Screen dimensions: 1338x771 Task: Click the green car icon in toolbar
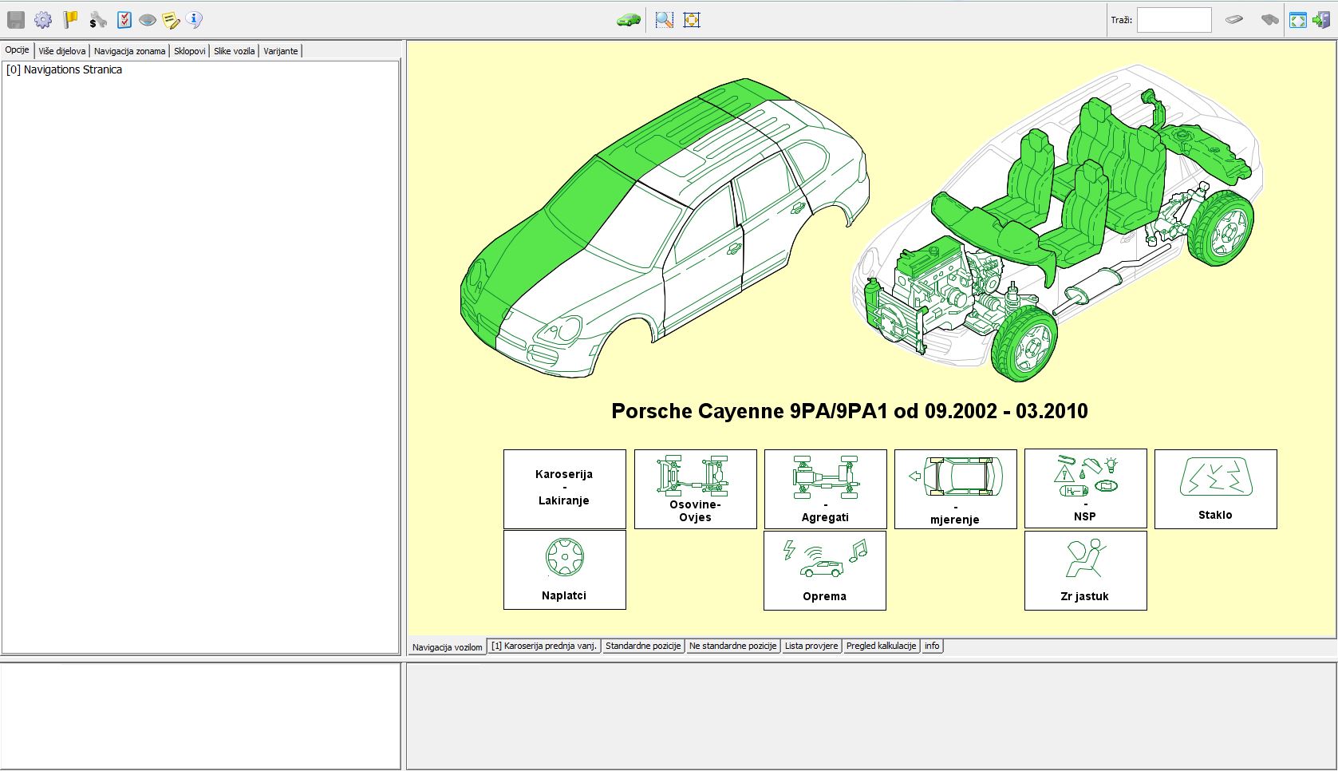(629, 20)
